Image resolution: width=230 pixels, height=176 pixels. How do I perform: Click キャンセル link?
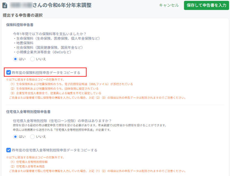(x=169, y=6)
